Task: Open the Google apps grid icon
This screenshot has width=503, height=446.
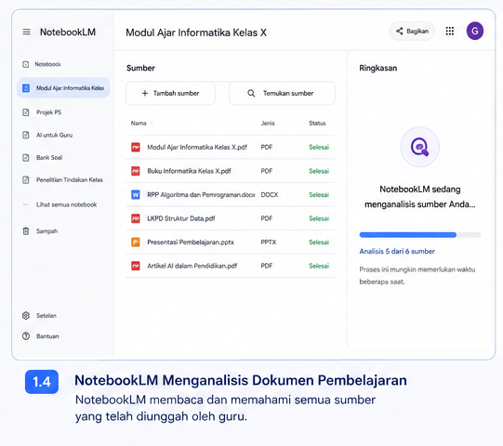Action: click(450, 31)
